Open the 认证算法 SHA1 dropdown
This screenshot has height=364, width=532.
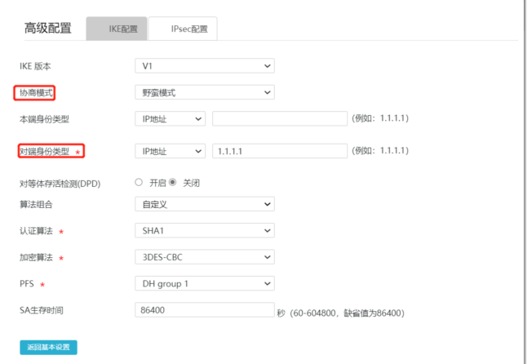[x=204, y=231]
